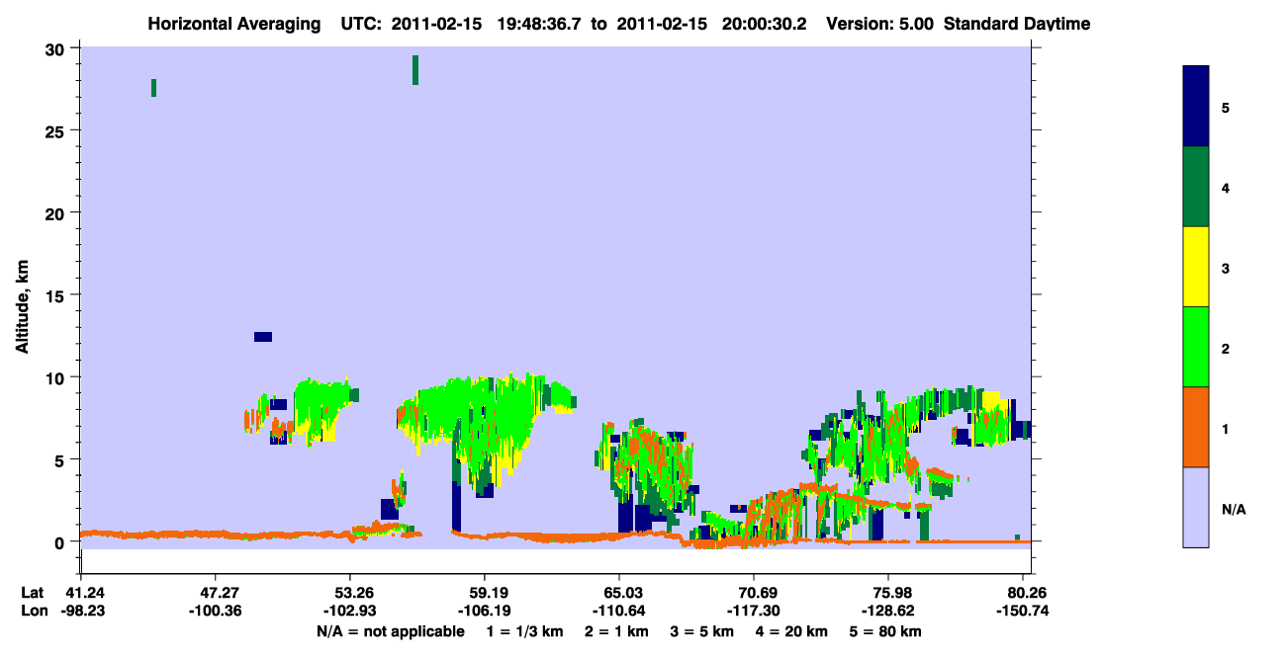1286x659 pixels.
Task: Click the altitude tick label '10'
Action: (x=56, y=377)
